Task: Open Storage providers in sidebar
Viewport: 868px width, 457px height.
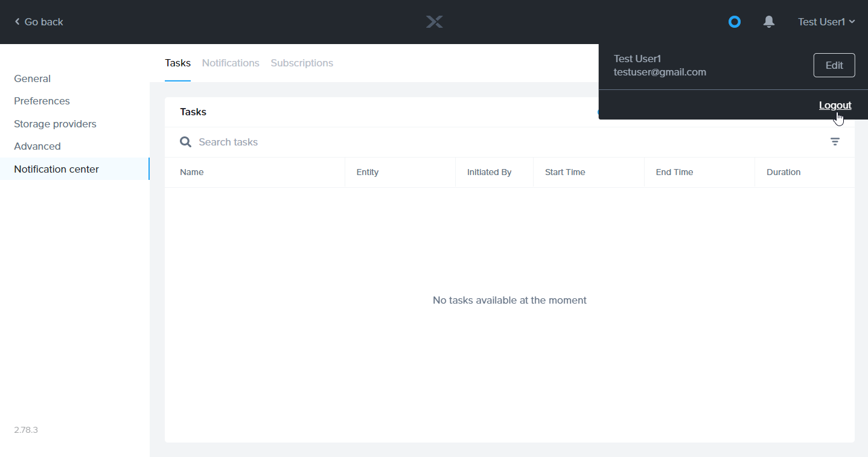Action: 56,124
